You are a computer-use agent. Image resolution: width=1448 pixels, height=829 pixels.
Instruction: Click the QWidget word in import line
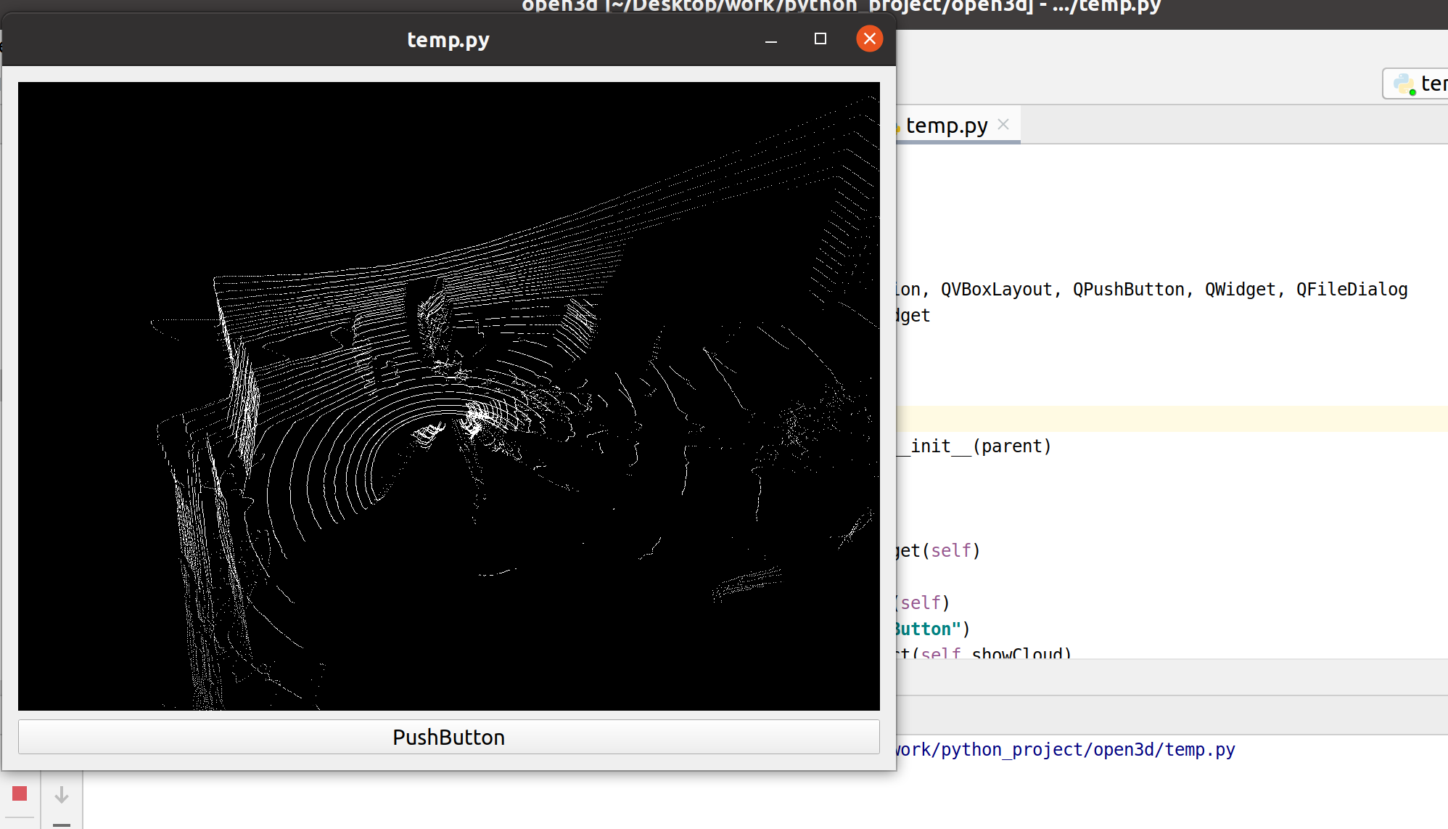(x=1240, y=289)
